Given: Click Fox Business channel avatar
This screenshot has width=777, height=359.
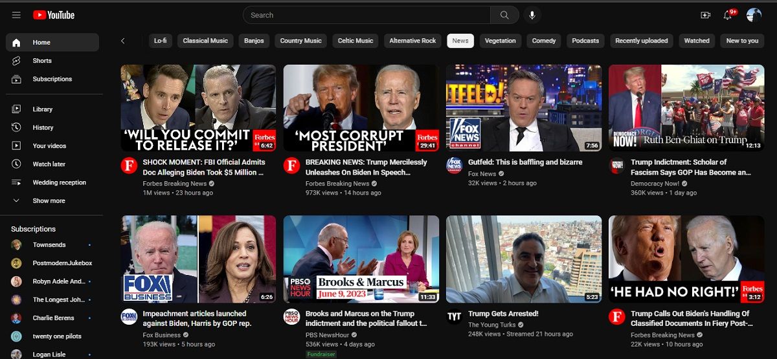Looking at the screenshot, I should point(129,316).
